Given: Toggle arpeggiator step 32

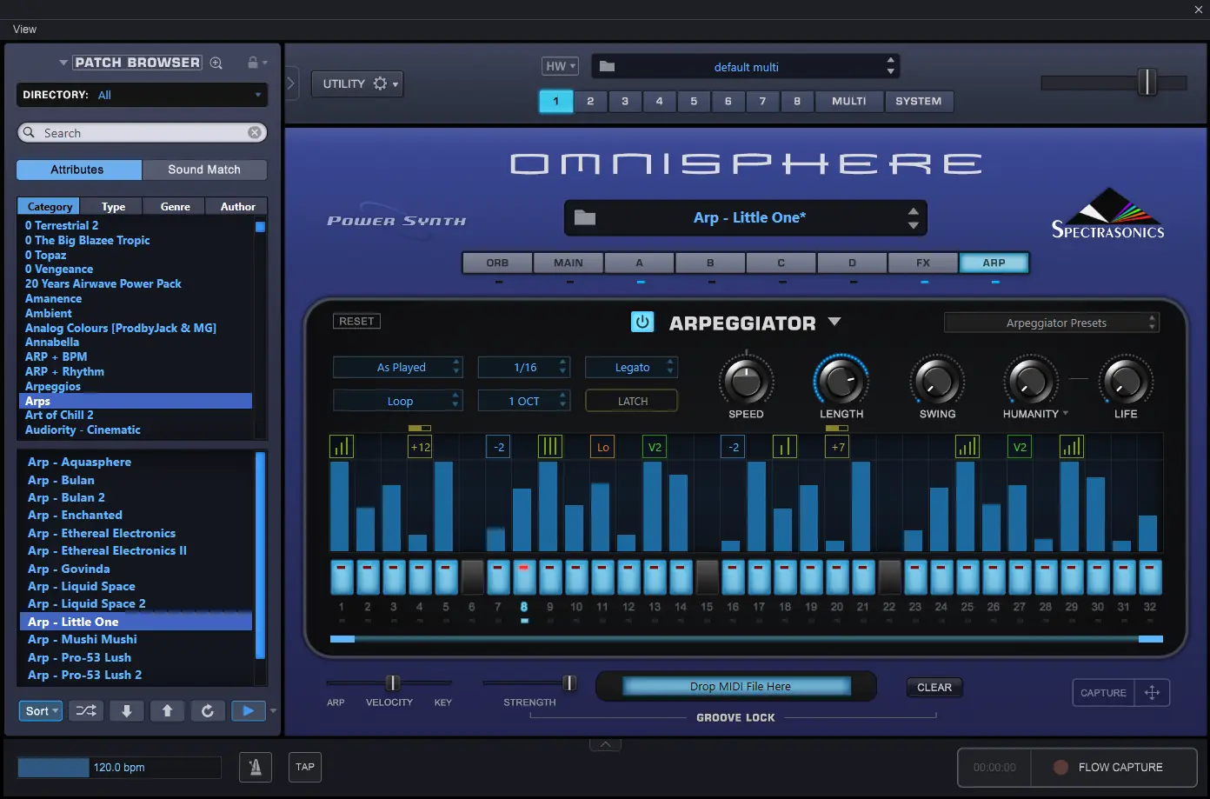Looking at the screenshot, I should coord(1150,576).
